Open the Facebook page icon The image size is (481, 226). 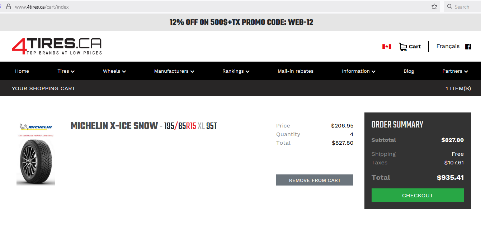pos(468,47)
